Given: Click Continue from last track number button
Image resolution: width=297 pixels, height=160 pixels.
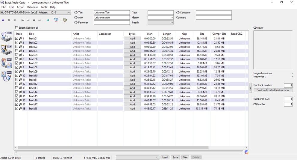Looking at the screenshot, I should (273, 90).
